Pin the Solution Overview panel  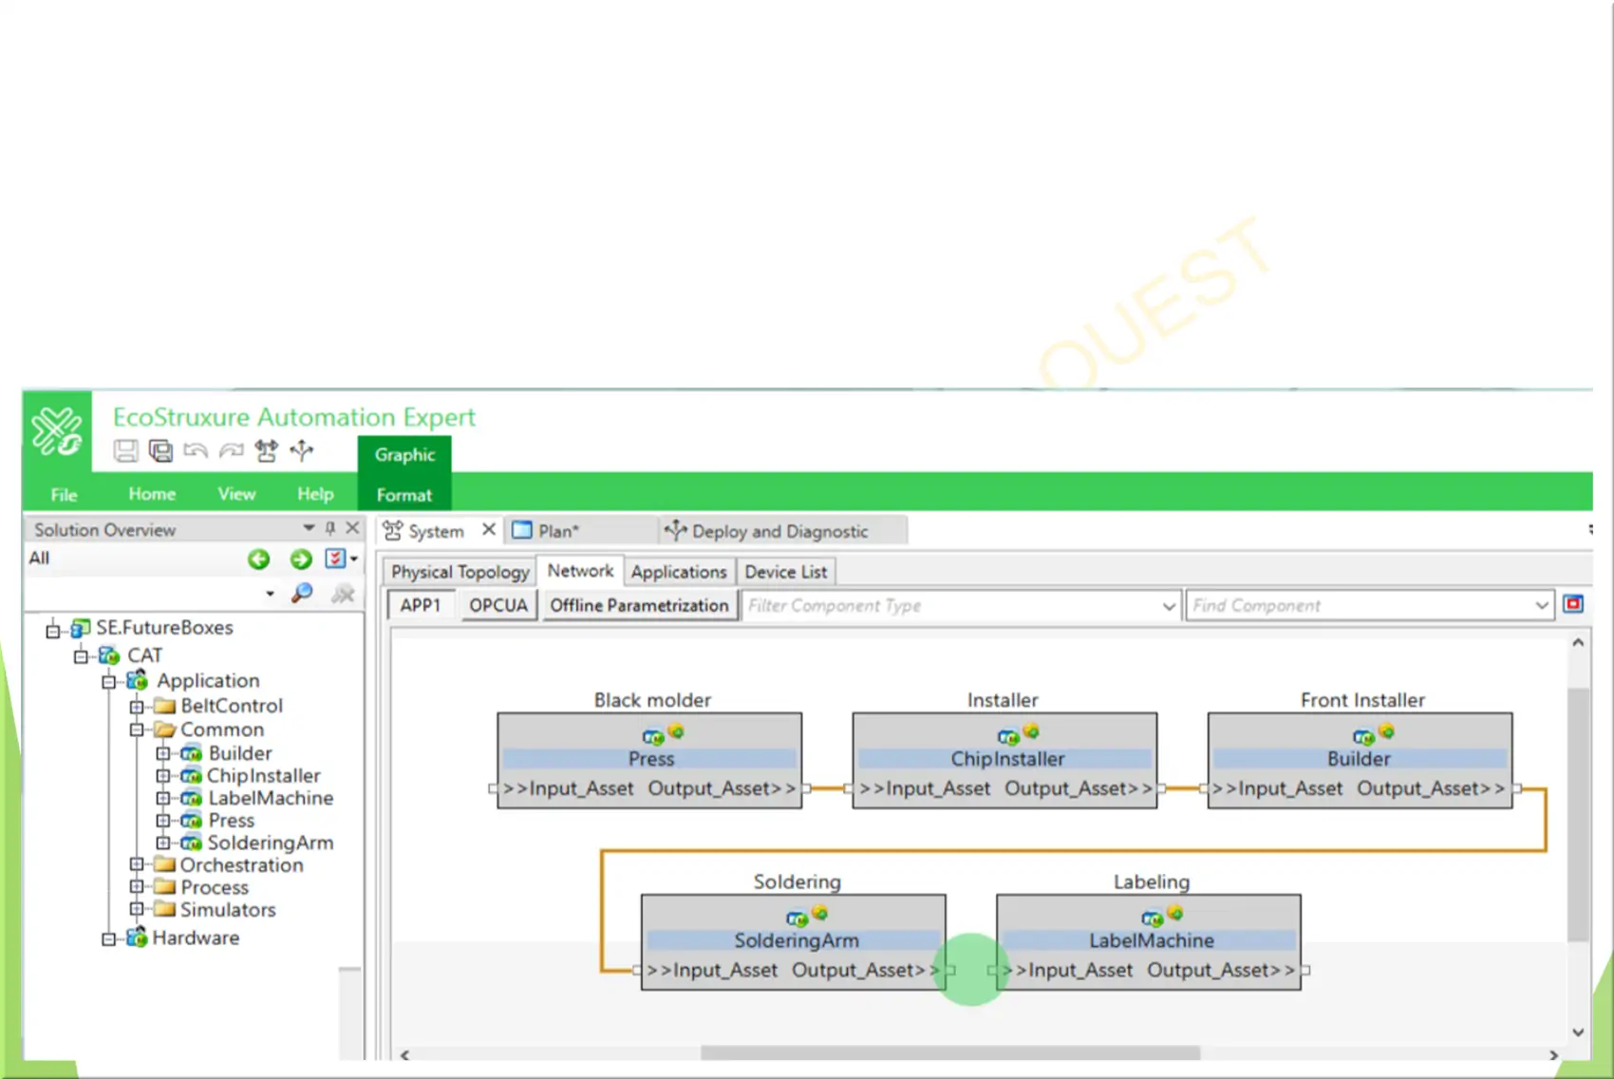[330, 528]
